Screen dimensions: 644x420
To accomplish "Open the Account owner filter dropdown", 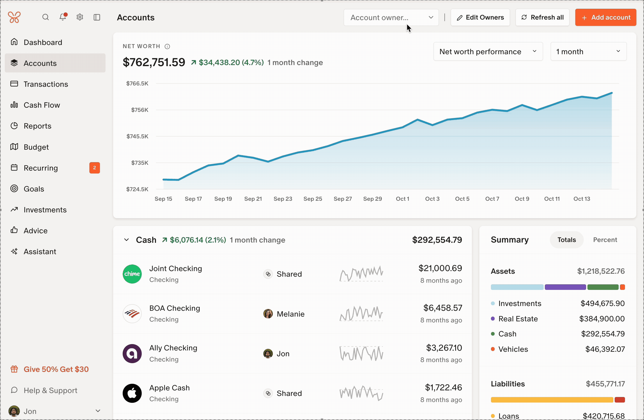I will point(391,18).
